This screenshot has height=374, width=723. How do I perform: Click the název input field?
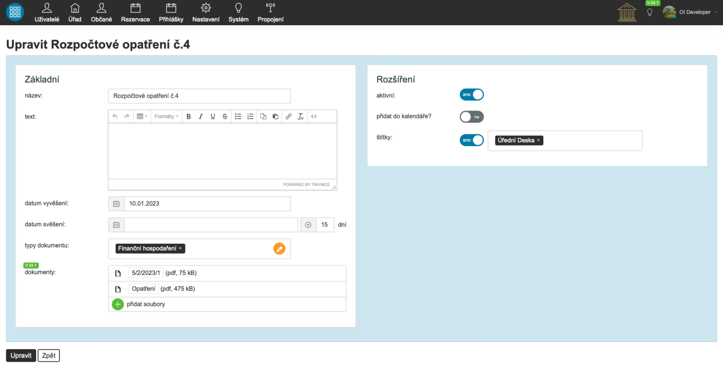point(199,96)
